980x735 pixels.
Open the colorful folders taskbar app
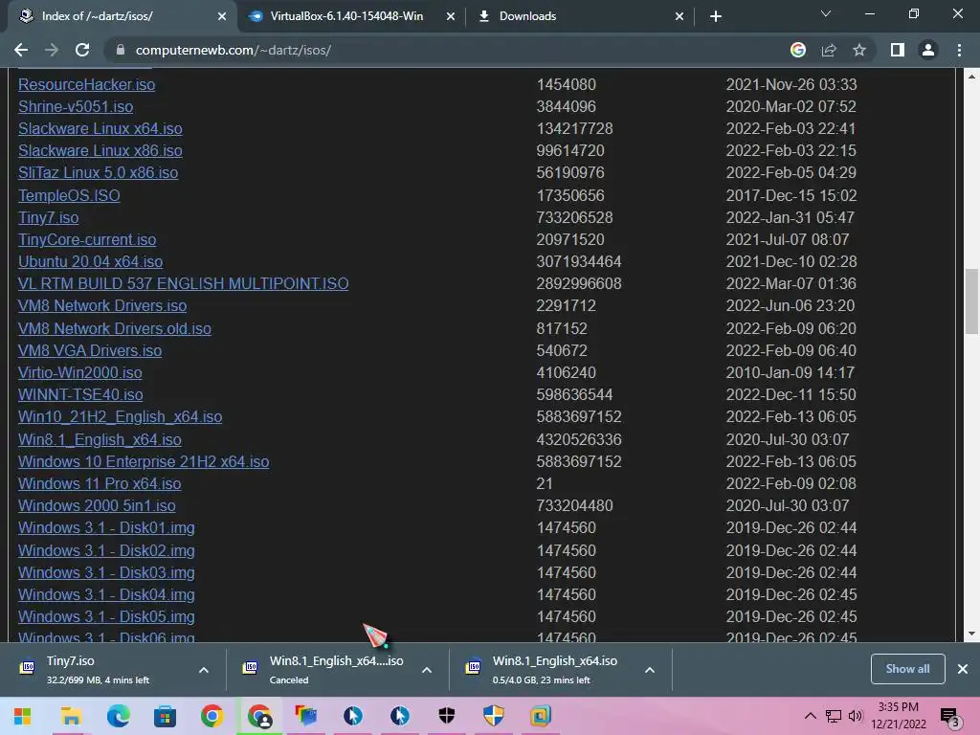click(x=305, y=716)
